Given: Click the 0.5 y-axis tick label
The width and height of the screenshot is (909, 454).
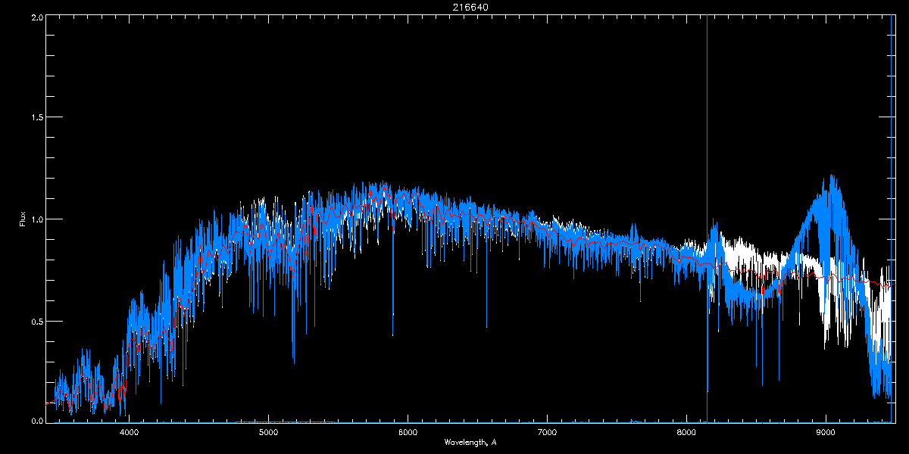Looking at the screenshot, I should 36,321.
